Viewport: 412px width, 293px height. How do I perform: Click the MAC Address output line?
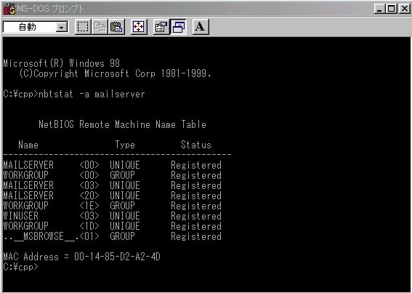tap(81, 257)
